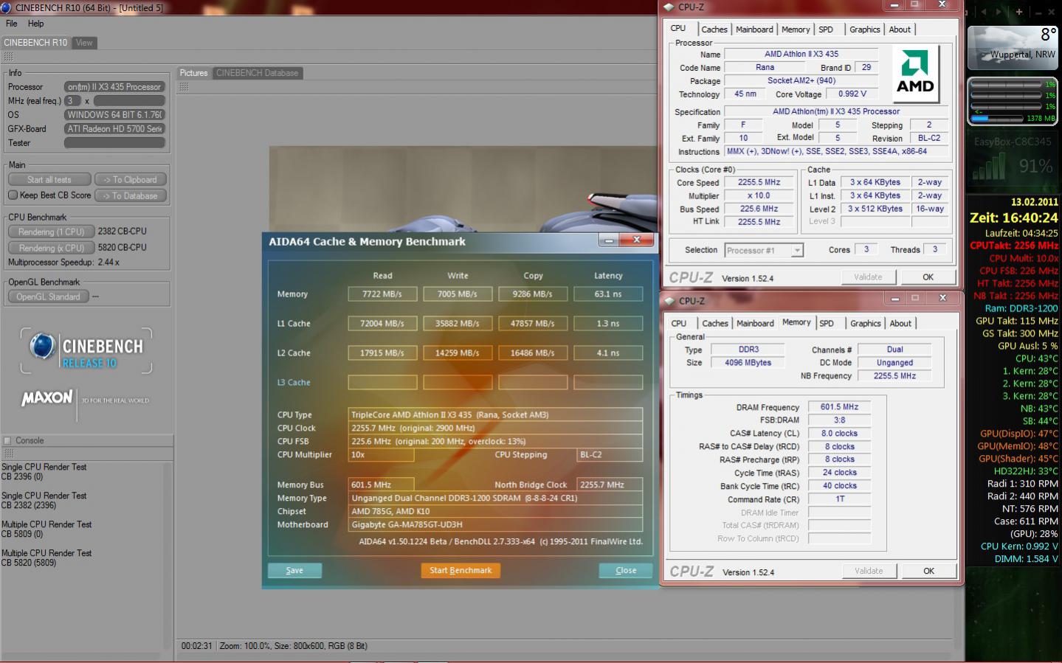1062x663 pixels.
Task: Click Save in AIDA64 benchmark window
Action: pos(294,570)
